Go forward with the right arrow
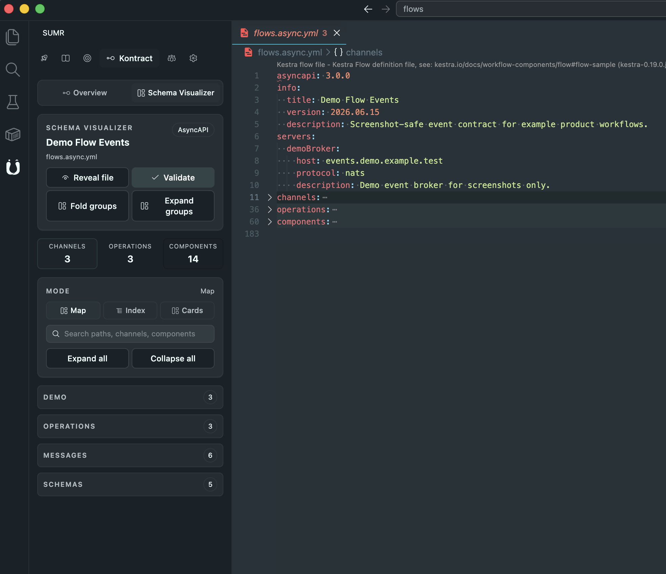666x574 pixels. [386, 9]
